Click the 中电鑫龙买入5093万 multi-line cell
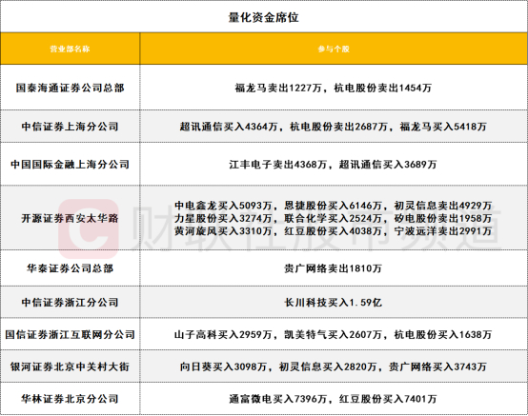Image resolution: width=528 pixels, height=416 pixels. [334, 218]
